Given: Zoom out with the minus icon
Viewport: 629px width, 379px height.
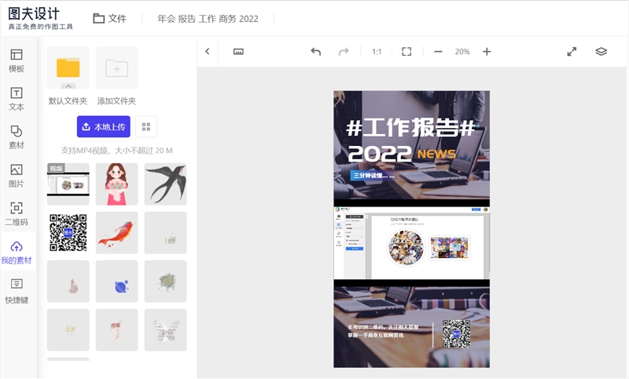Looking at the screenshot, I should (438, 52).
